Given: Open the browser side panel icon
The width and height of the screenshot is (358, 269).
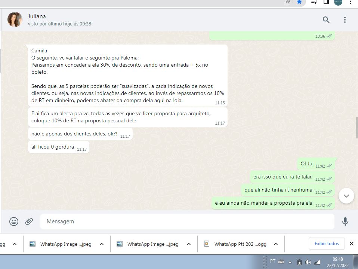Looking at the screenshot, I should point(326,2).
